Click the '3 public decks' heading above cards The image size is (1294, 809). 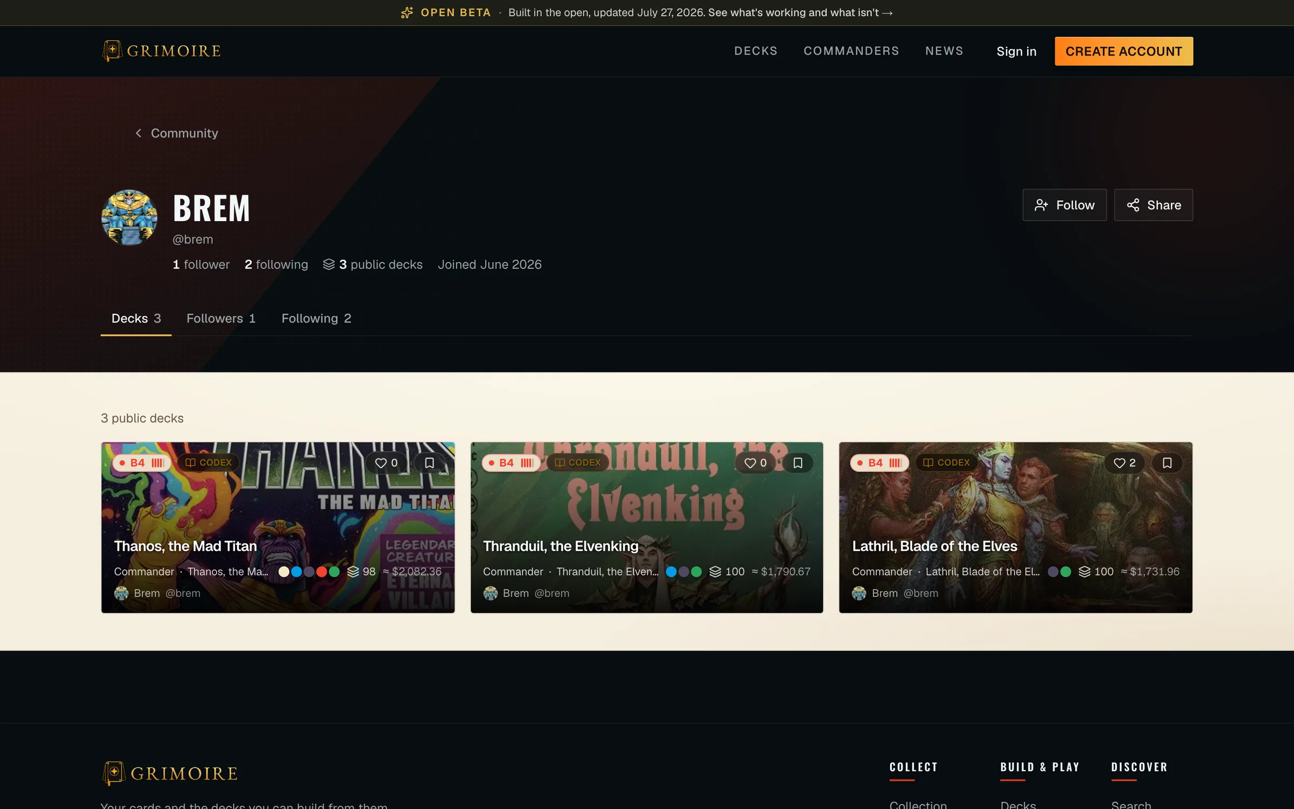point(142,418)
